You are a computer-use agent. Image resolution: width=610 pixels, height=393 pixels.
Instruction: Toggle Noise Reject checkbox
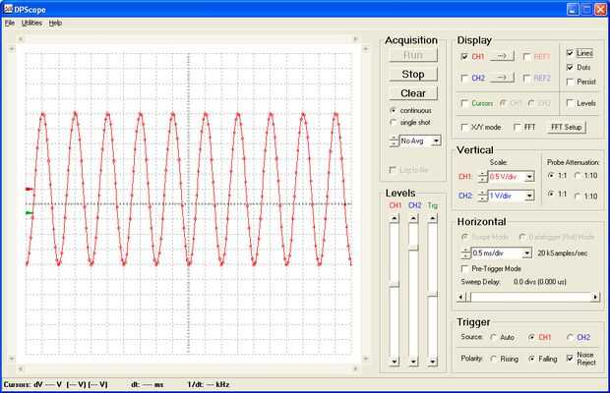[570, 358]
